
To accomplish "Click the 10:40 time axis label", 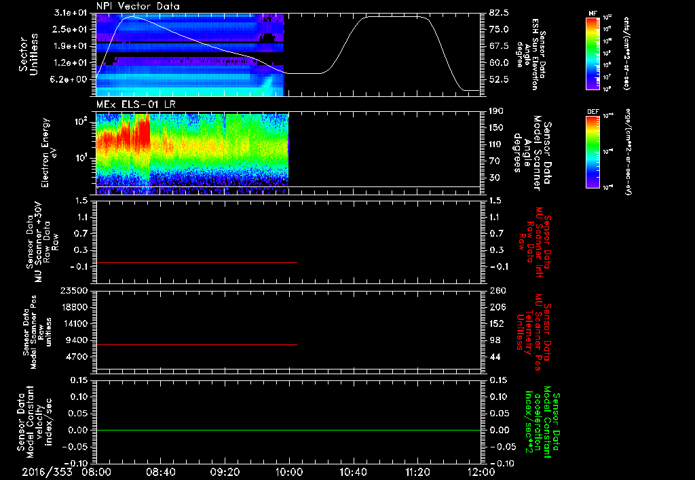I will click(x=353, y=472).
